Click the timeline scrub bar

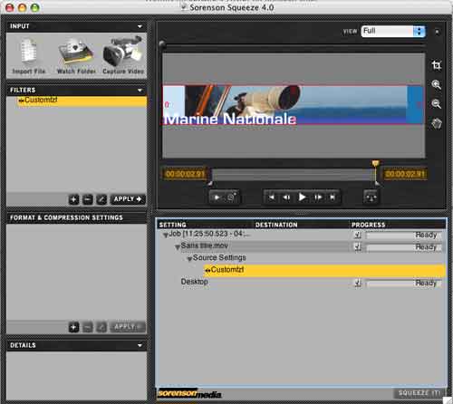pos(293,175)
